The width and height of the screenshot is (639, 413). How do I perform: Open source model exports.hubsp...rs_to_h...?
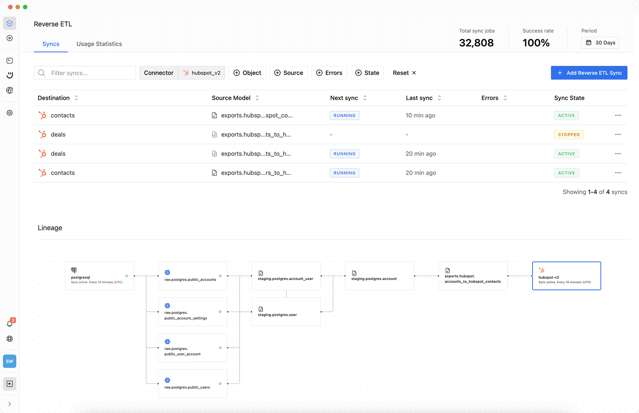pos(256,173)
